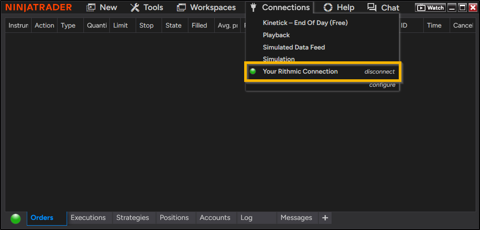Switch to the Messages tab

(296, 218)
